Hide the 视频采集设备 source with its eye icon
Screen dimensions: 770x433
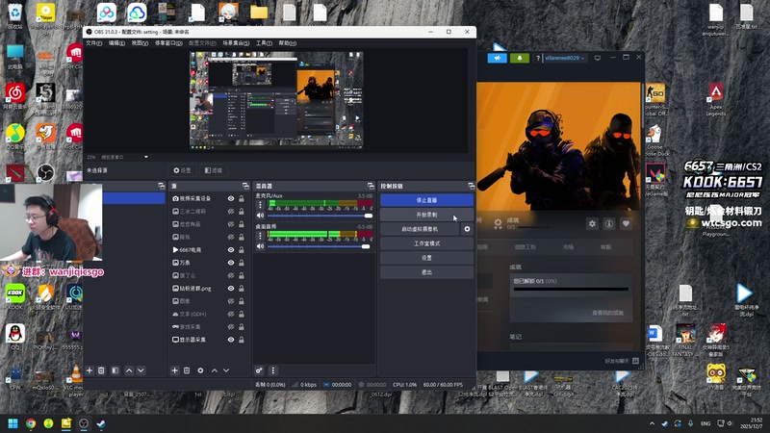pos(231,199)
